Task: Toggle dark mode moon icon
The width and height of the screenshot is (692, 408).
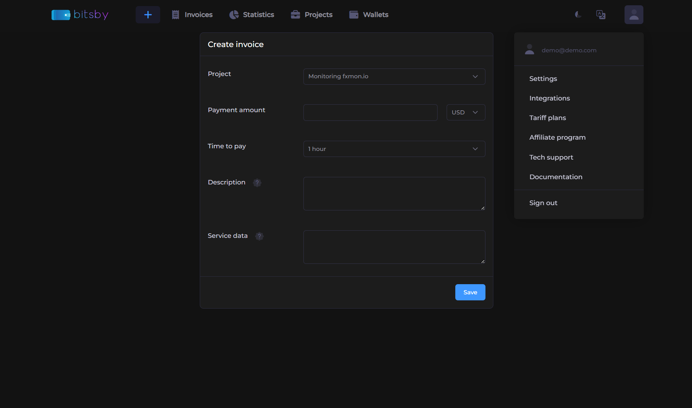Action: pos(578,15)
